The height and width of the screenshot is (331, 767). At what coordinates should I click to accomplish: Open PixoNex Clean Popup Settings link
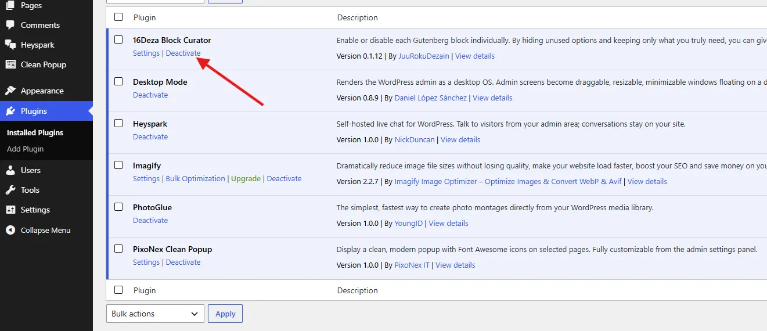[x=146, y=262]
